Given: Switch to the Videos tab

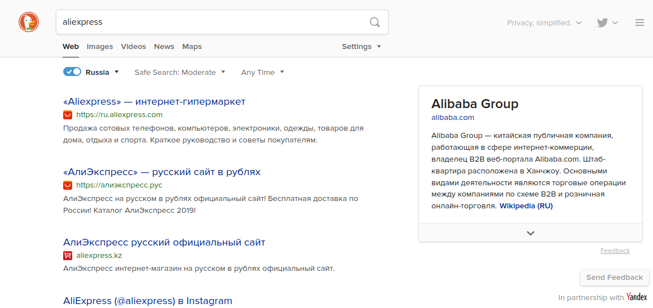Looking at the screenshot, I should (134, 47).
